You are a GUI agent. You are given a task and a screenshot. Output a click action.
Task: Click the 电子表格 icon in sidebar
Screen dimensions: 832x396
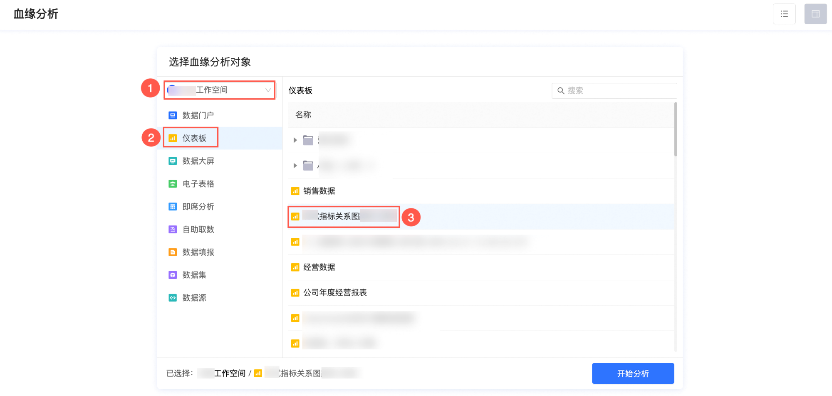click(x=173, y=184)
